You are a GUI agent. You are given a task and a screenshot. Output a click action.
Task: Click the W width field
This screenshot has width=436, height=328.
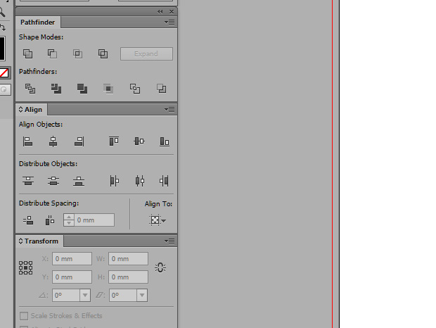tap(128, 259)
